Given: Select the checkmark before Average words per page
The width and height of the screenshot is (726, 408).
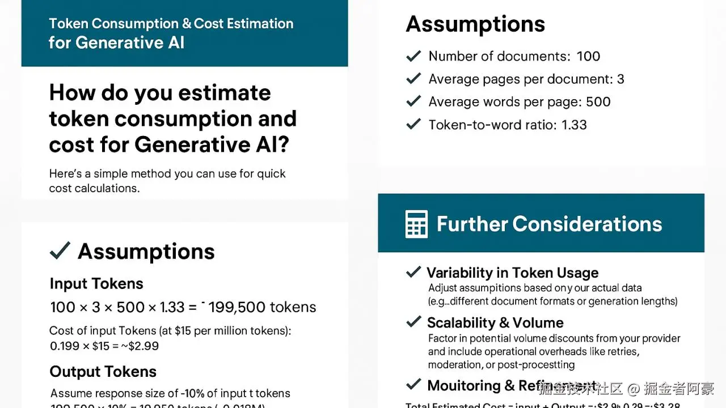Looking at the screenshot, I should tap(414, 102).
